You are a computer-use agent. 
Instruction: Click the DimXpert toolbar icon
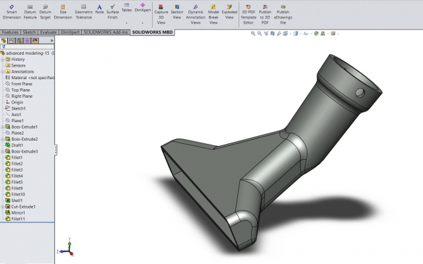[x=143, y=7]
